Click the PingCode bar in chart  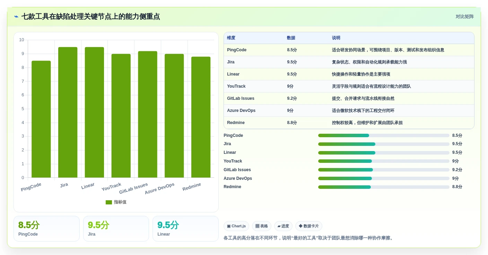coord(41,119)
